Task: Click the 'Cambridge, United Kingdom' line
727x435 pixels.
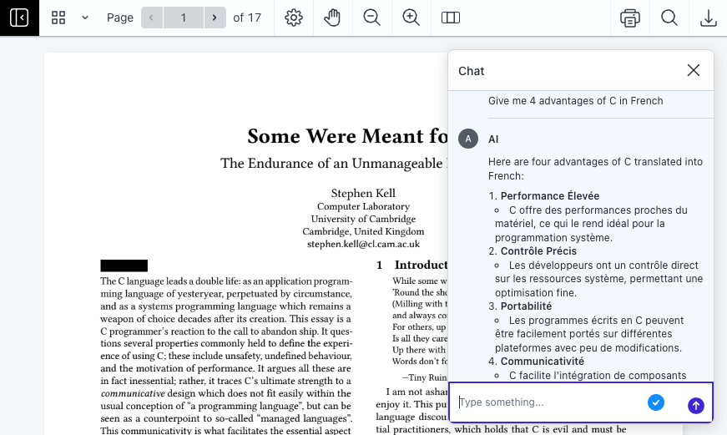Action: point(363,231)
